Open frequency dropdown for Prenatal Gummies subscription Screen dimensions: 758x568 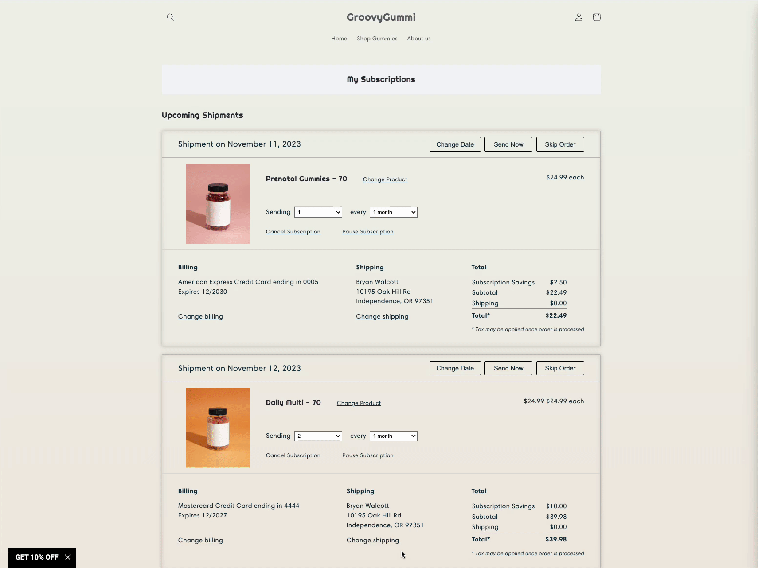tap(393, 212)
